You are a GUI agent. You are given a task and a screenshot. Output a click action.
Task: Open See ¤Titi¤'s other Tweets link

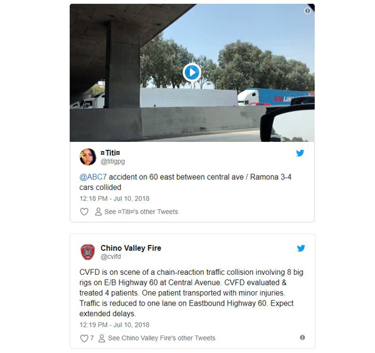(141, 212)
